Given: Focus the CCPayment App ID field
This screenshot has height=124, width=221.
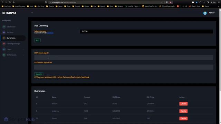Looking at the screenshot, I should coord(124,58).
